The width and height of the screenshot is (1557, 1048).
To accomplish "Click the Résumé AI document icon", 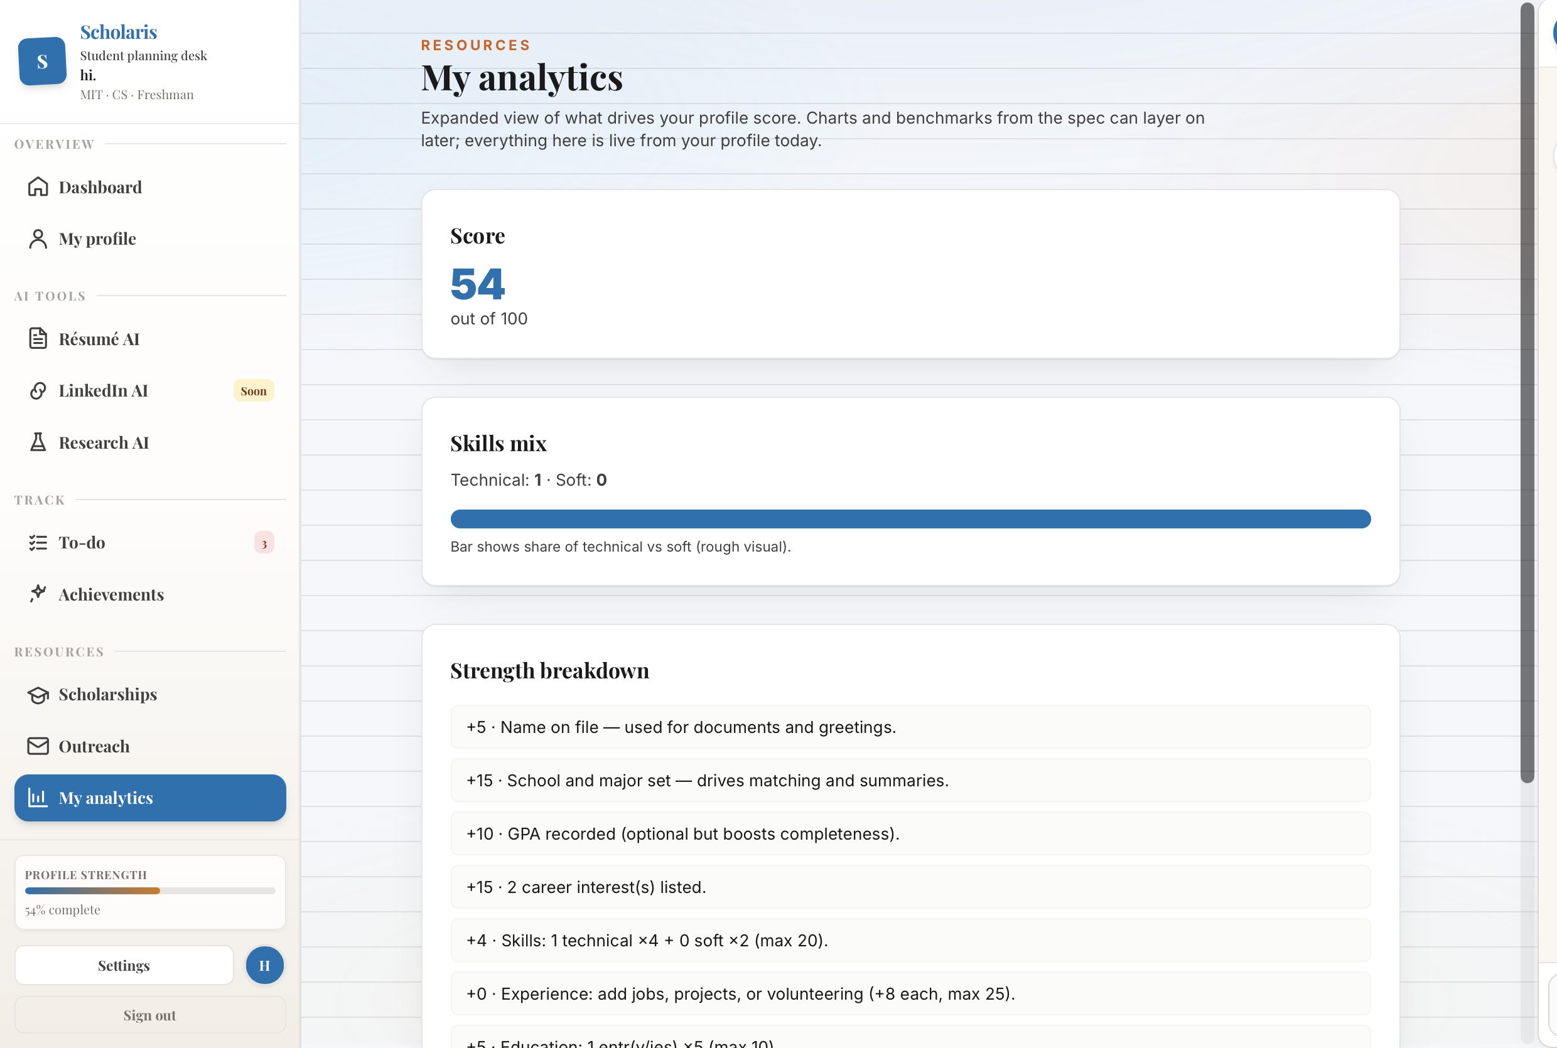I will pyautogui.click(x=38, y=339).
